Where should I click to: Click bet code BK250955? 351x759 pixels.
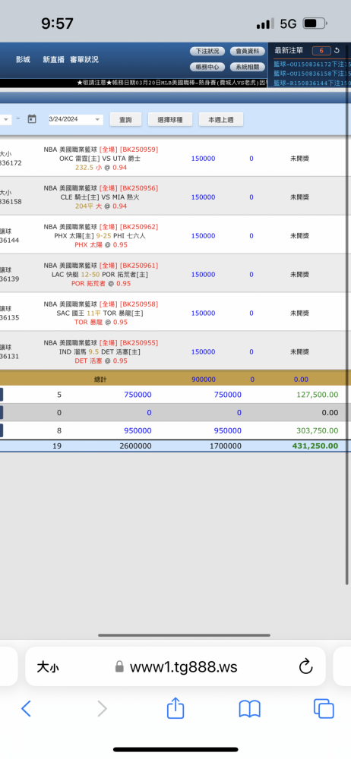pyautogui.click(x=139, y=343)
